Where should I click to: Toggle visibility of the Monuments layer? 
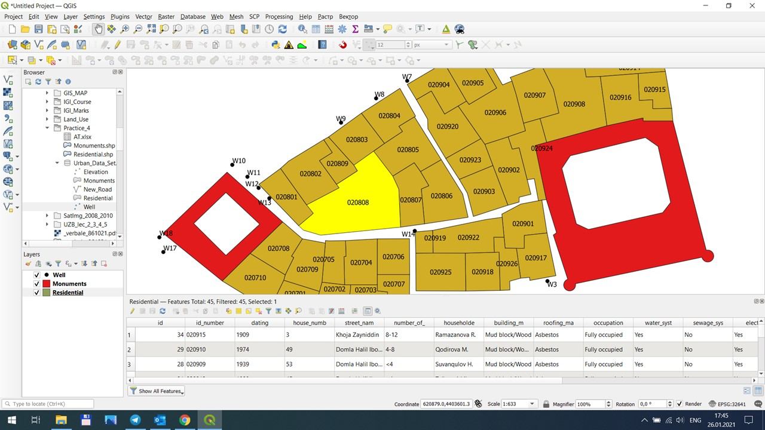click(x=36, y=284)
